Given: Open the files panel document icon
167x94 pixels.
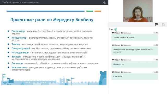Looking at the screenshot, I should pyautogui.click(x=163, y=25).
